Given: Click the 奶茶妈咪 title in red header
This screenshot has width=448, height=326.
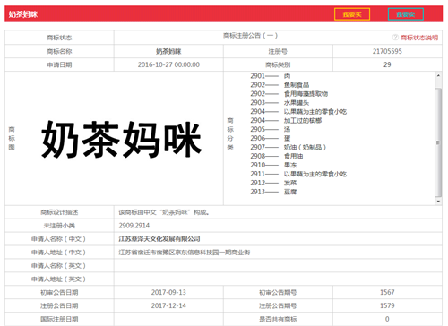Looking at the screenshot, I should pyautogui.click(x=23, y=14).
